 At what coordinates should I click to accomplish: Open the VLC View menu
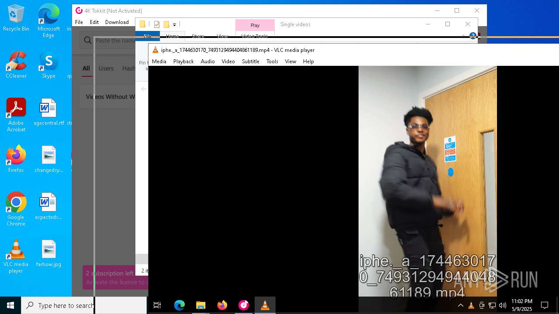click(x=290, y=61)
